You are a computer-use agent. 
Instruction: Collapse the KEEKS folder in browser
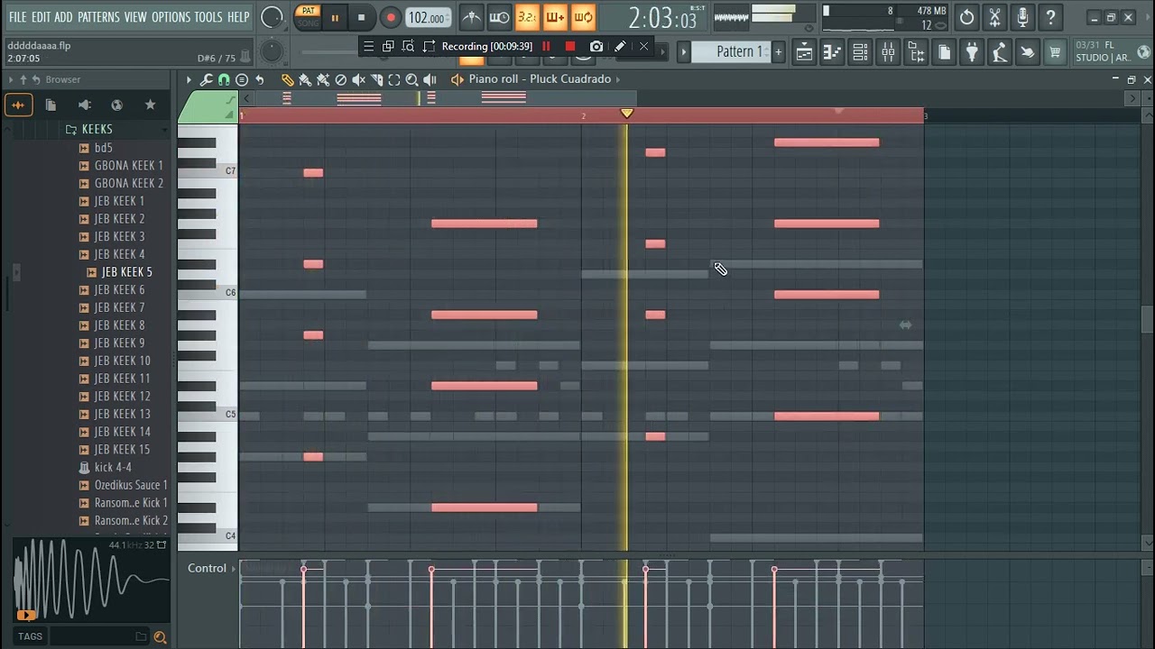(x=97, y=130)
